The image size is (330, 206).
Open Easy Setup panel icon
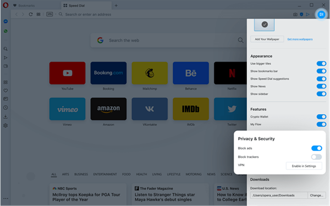pyautogui.click(x=321, y=14)
